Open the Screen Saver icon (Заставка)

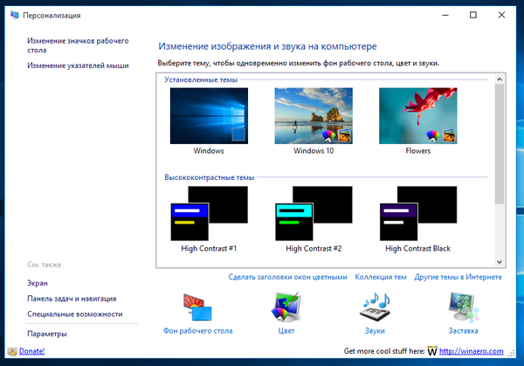click(463, 307)
